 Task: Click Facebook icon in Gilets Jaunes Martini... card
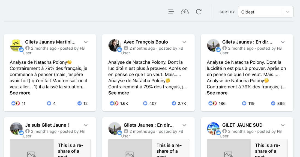coord(27,48)
